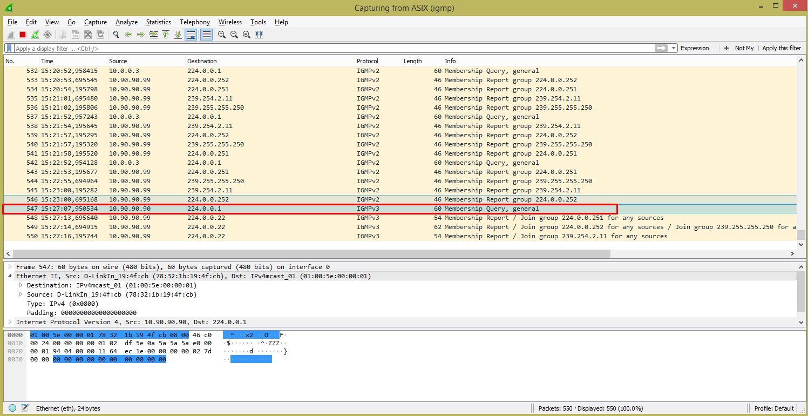Click the display filter input field
This screenshot has height=416, width=808.
(x=324, y=48)
